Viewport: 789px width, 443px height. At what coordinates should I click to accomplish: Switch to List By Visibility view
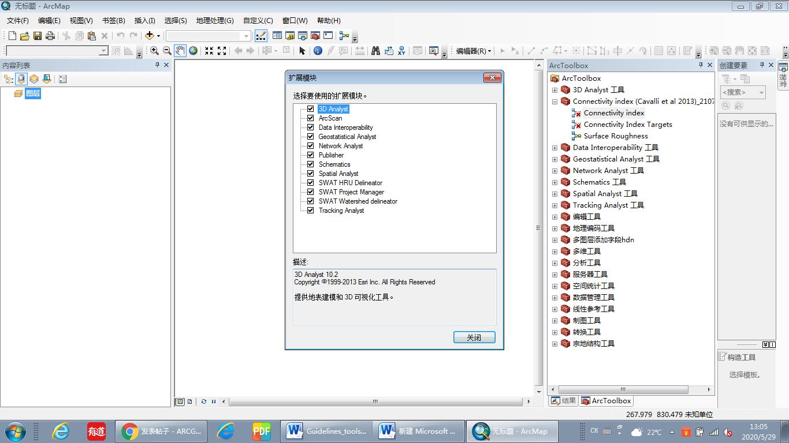[x=34, y=79]
